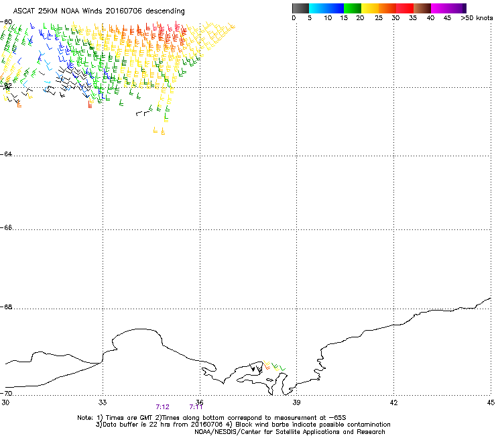Image resolution: width=496 pixels, height=436 pixels.
Task: Click the brown 35-40 knots legend color
Action: tap(422, 8)
